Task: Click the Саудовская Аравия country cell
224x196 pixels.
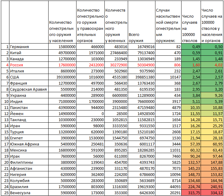Action: [x=29, y=89]
